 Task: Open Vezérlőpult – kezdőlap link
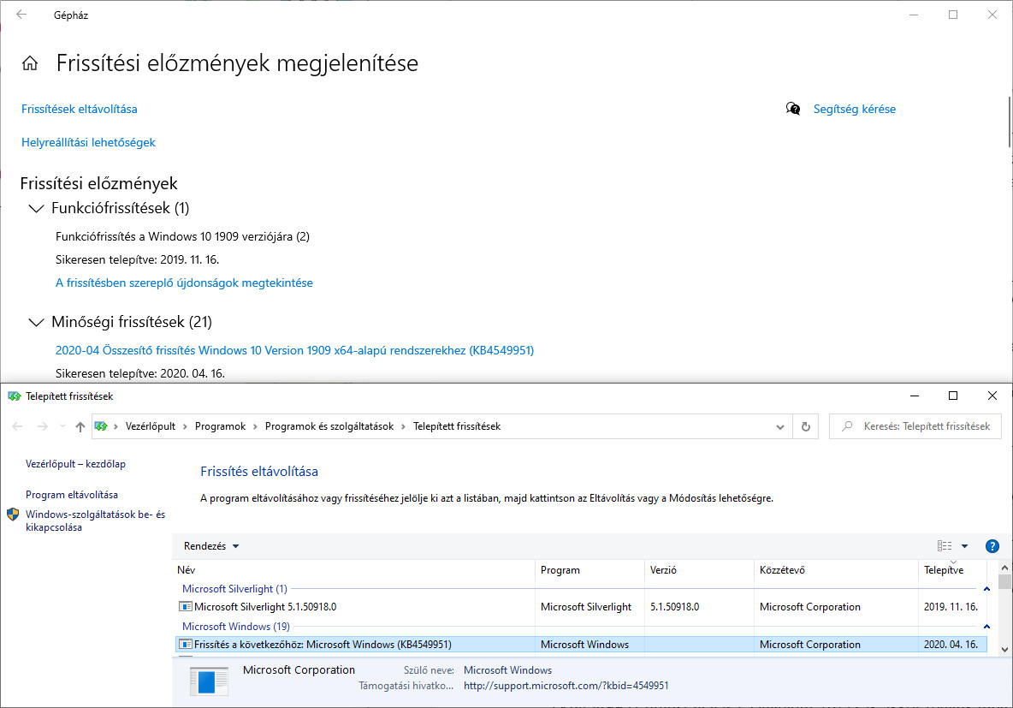click(x=75, y=464)
